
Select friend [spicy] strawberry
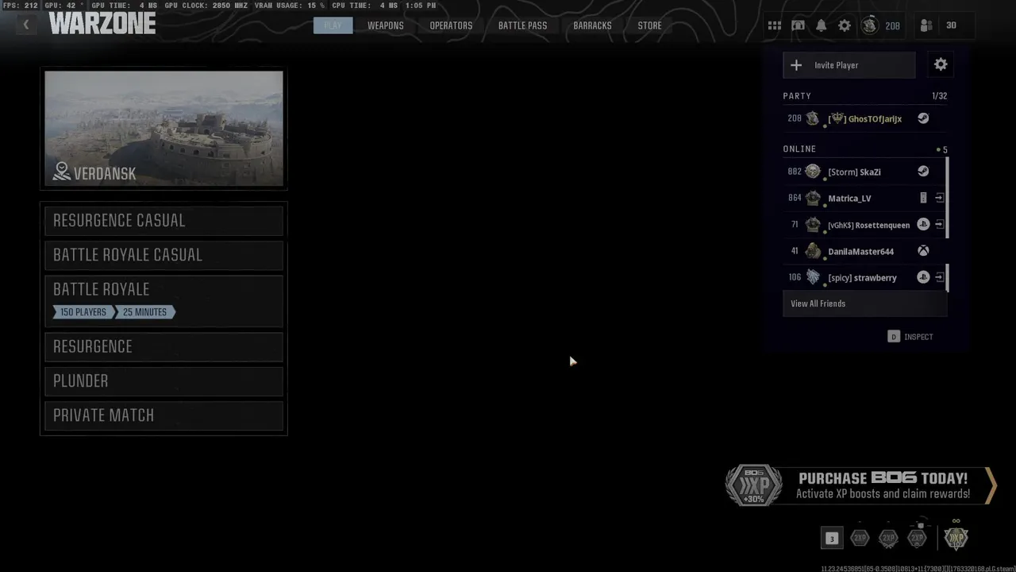click(864, 277)
